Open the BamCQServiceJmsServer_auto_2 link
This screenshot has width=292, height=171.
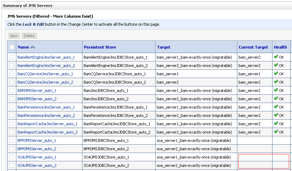(x=45, y=82)
